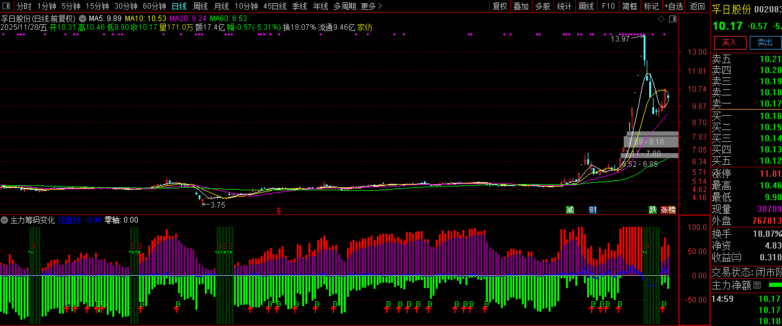Click the 13.97 high price label
Image resolution: width=782 pixels, height=326 pixels.
[x=619, y=39]
